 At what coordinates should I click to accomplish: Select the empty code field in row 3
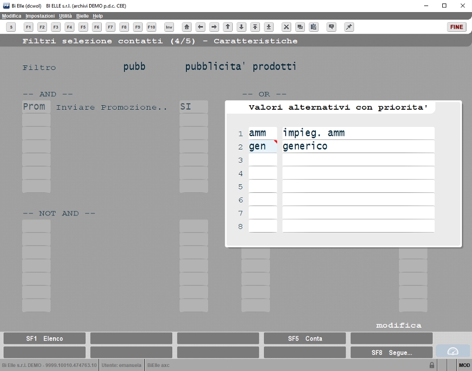(x=263, y=160)
